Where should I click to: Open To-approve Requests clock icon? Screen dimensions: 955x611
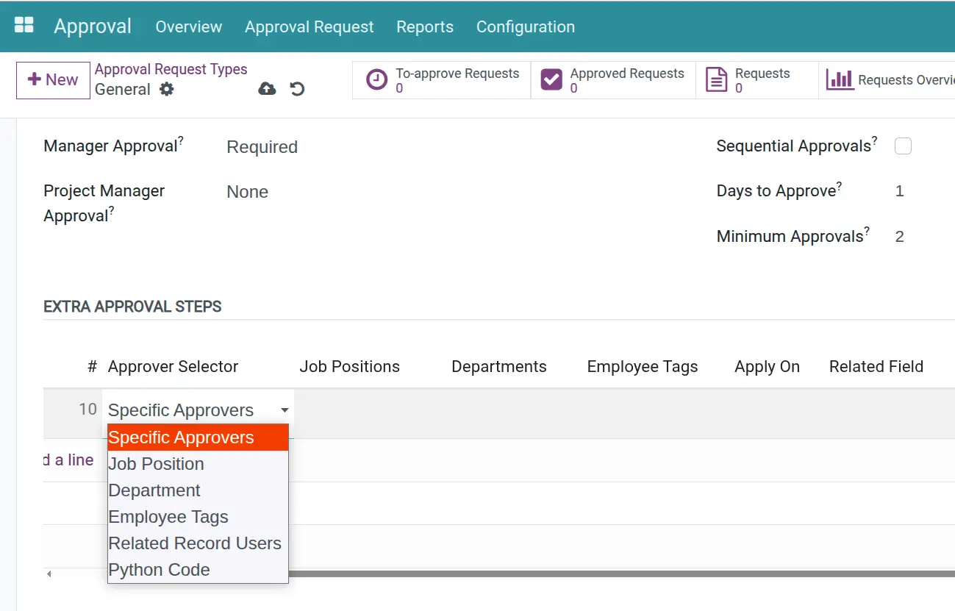tap(376, 80)
